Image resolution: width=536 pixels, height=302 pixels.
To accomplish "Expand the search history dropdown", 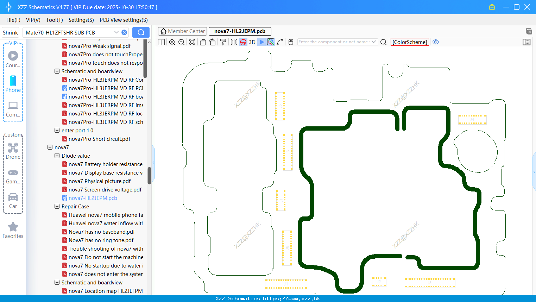I will (116, 32).
